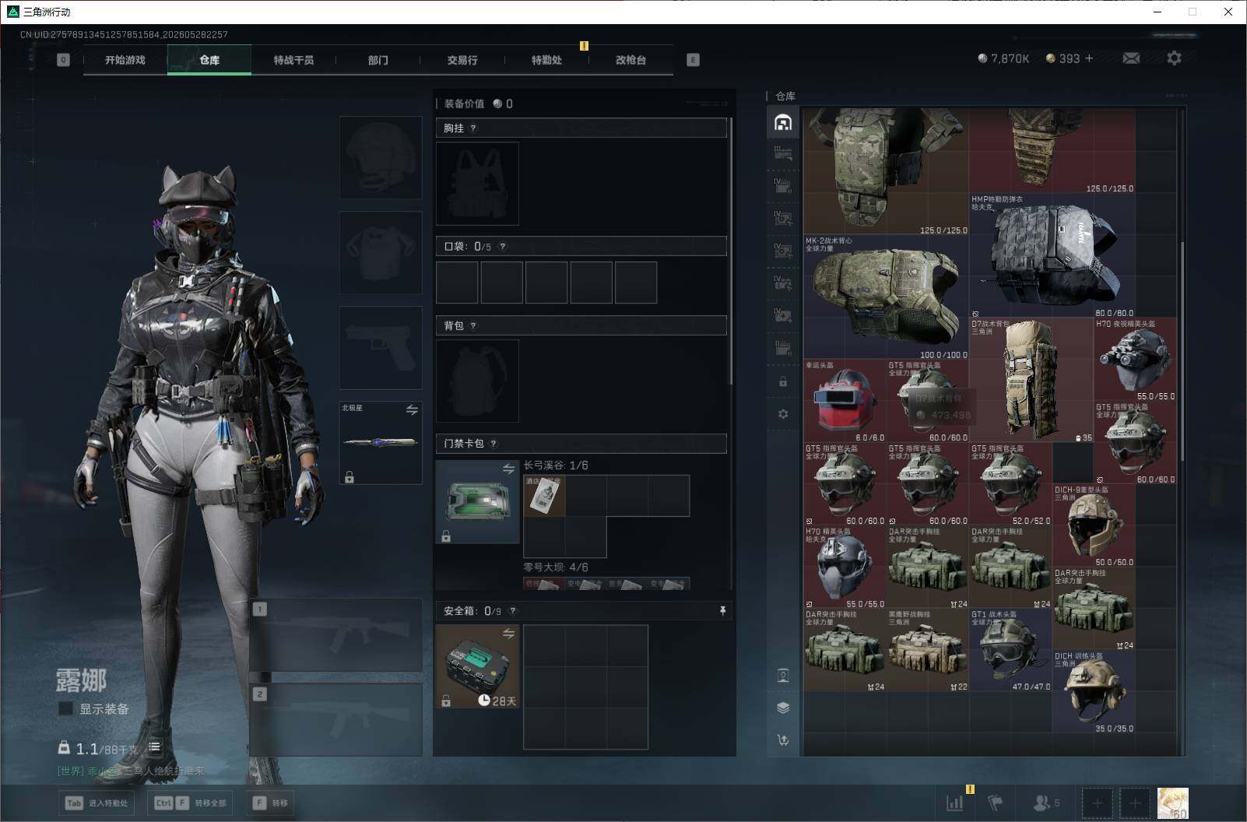Click the help question mark beside 门禁卡包
Image resolution: width=1247 pixels, height=822 pixels.
[x=494, y=444]
